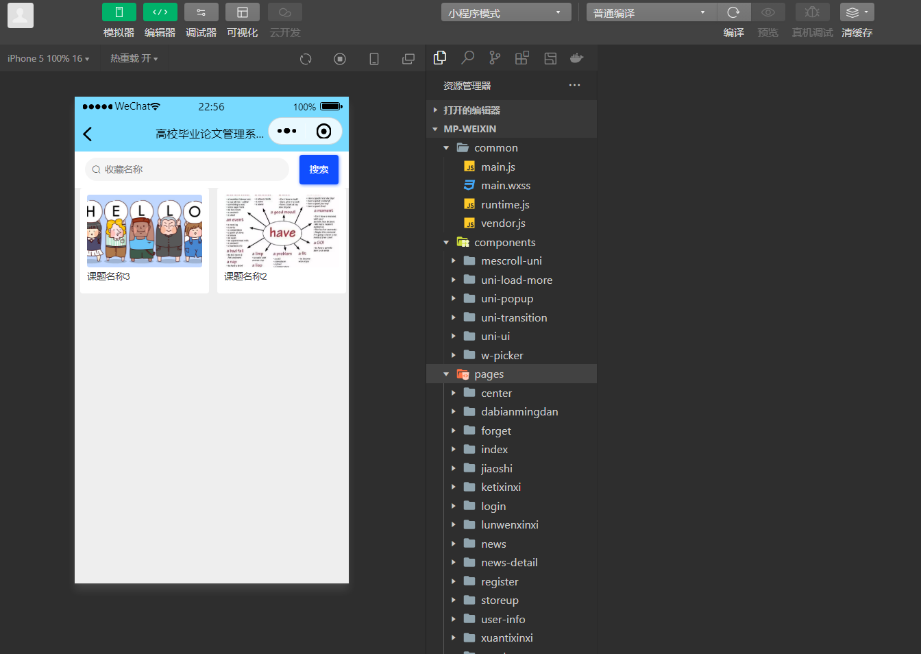Screen dimensions: 921x654
Task: Stop the simulator with the stop icon
Action: (340, 59)
